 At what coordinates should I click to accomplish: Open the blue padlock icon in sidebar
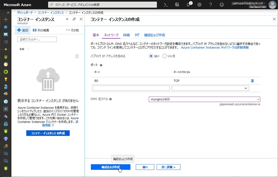pos(6,124)
